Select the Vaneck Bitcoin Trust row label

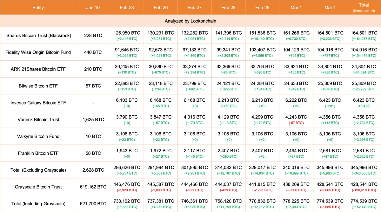pyautogui.click(x=38, y=120)
